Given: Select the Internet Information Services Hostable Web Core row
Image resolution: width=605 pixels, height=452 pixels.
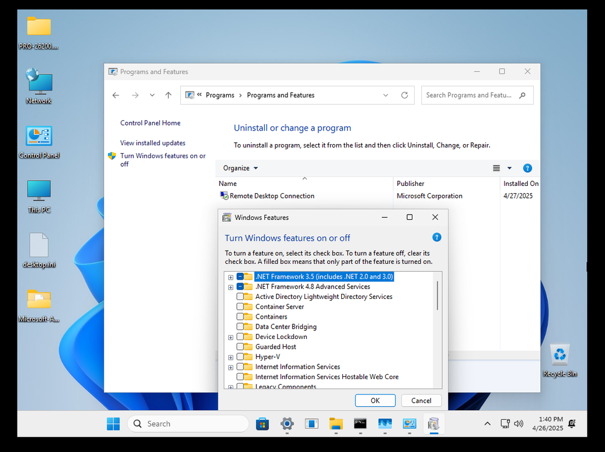Looking at the screenshot, I should click(327, 377).
